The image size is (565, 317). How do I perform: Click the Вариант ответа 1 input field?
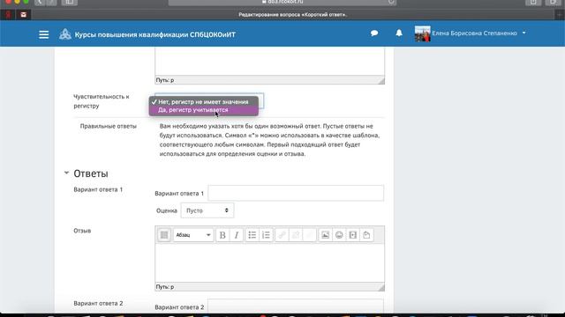pyautogui.click(x=296, y=193)
